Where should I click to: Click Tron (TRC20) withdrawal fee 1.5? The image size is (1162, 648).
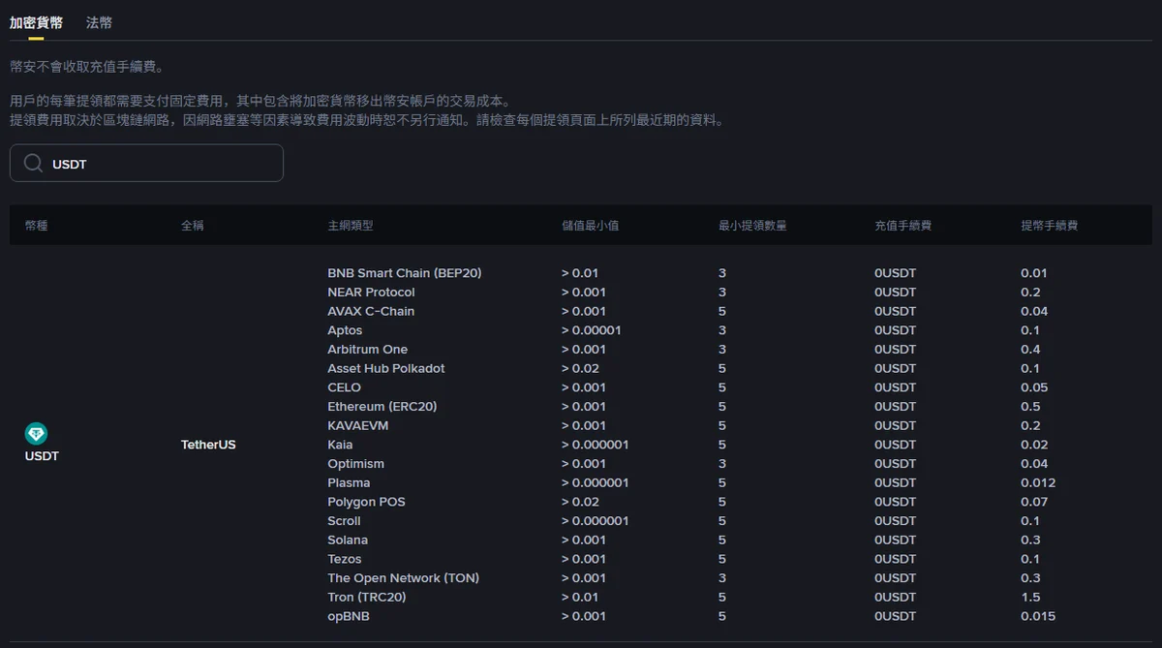point(1030,597)
